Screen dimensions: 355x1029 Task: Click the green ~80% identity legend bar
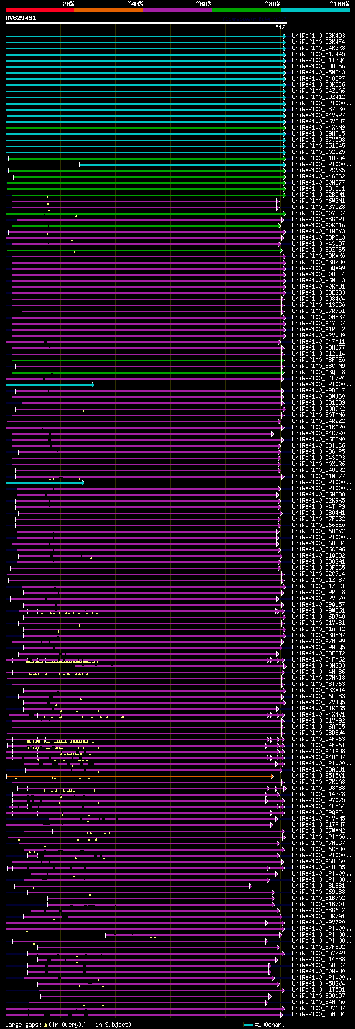[x=246, y=10]
